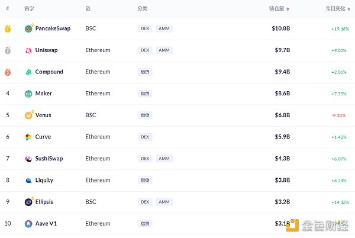Sort by 锁仓量 column arrows
Image resolution: width=355 pixels, height=238 pixels.
(x=288, y=9)
